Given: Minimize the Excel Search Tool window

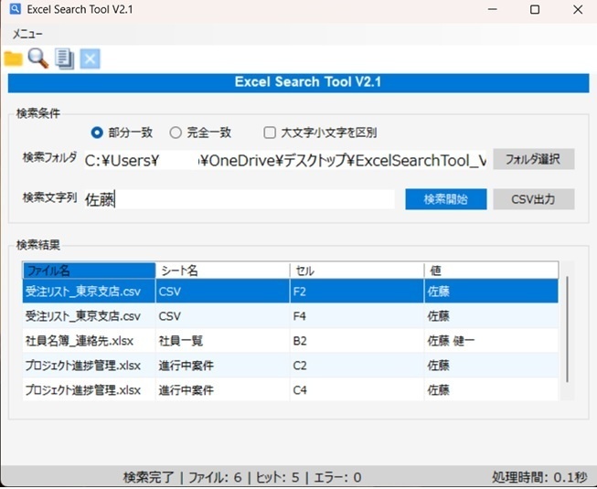Looking at the screenshot, I should pyautogui.click(x=493, y=9).
